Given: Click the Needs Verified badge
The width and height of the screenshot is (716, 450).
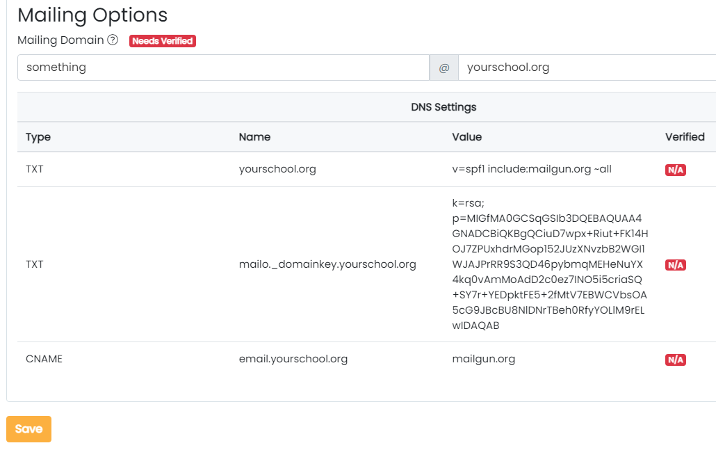Looking at the screenshot, I should click(163, 41).
